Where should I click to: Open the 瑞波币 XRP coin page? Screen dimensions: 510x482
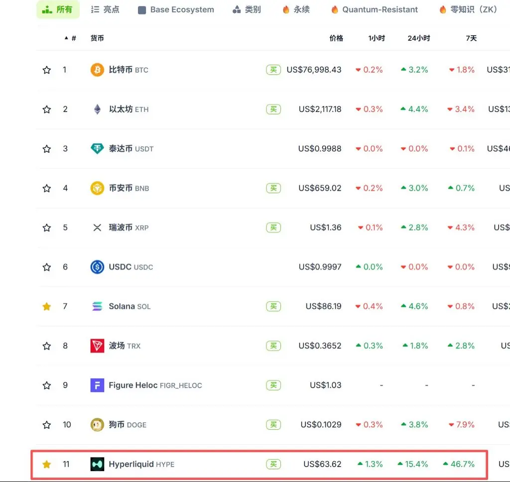coord(129,228)
